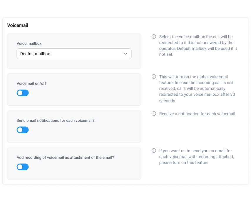Disable email notifications for each voicemail
The height and width of the screenshot is (202, 251).
[23, 130]
